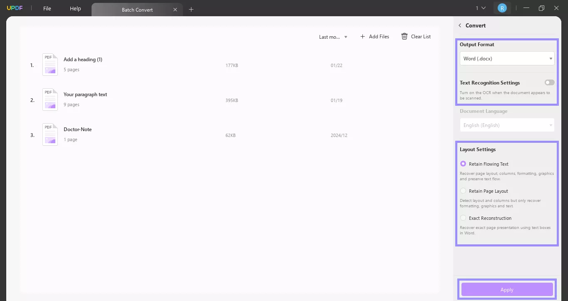Close the Batch Convert tab

[175, 9]
